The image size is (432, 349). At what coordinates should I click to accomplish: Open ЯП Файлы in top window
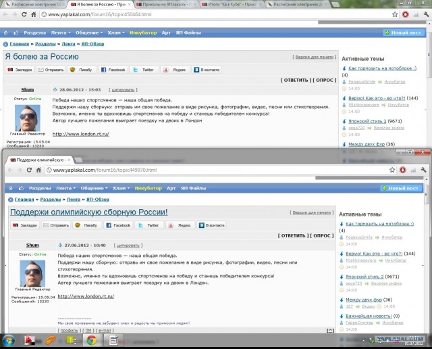click(188, 32)
